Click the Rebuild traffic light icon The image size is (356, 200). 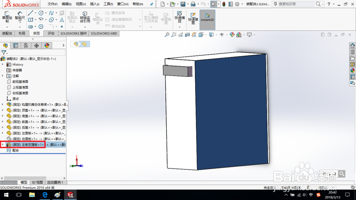[224, 4]
